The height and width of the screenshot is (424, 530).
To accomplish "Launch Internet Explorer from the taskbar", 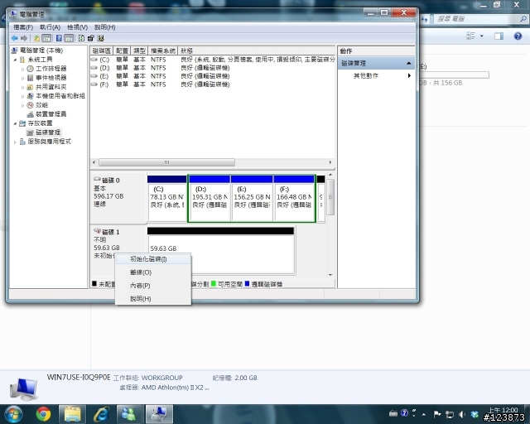I will [101, 414].
